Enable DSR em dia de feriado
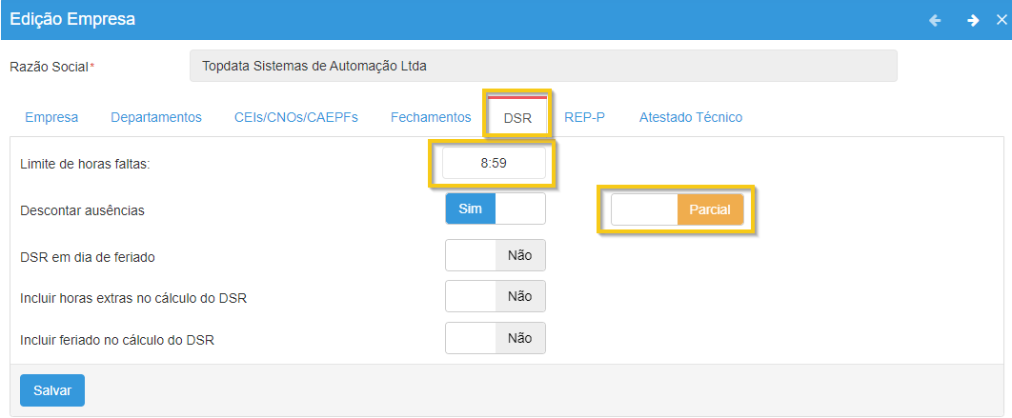Image resolution: width=1012 pixels, height=418 pixels. (x=496, y=255)
